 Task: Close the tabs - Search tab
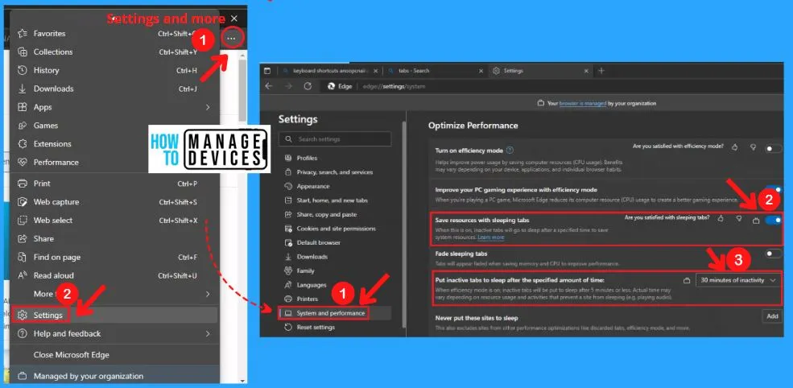(481, 71)
